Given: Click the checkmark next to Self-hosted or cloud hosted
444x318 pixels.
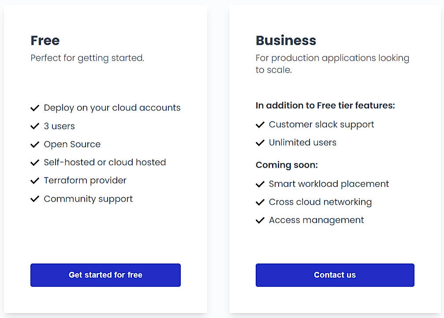Looking at the screenshot, I should click(x=35, y=163).
